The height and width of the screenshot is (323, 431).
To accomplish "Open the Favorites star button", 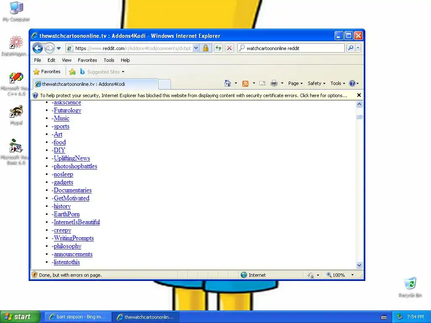I will point(47,71).
